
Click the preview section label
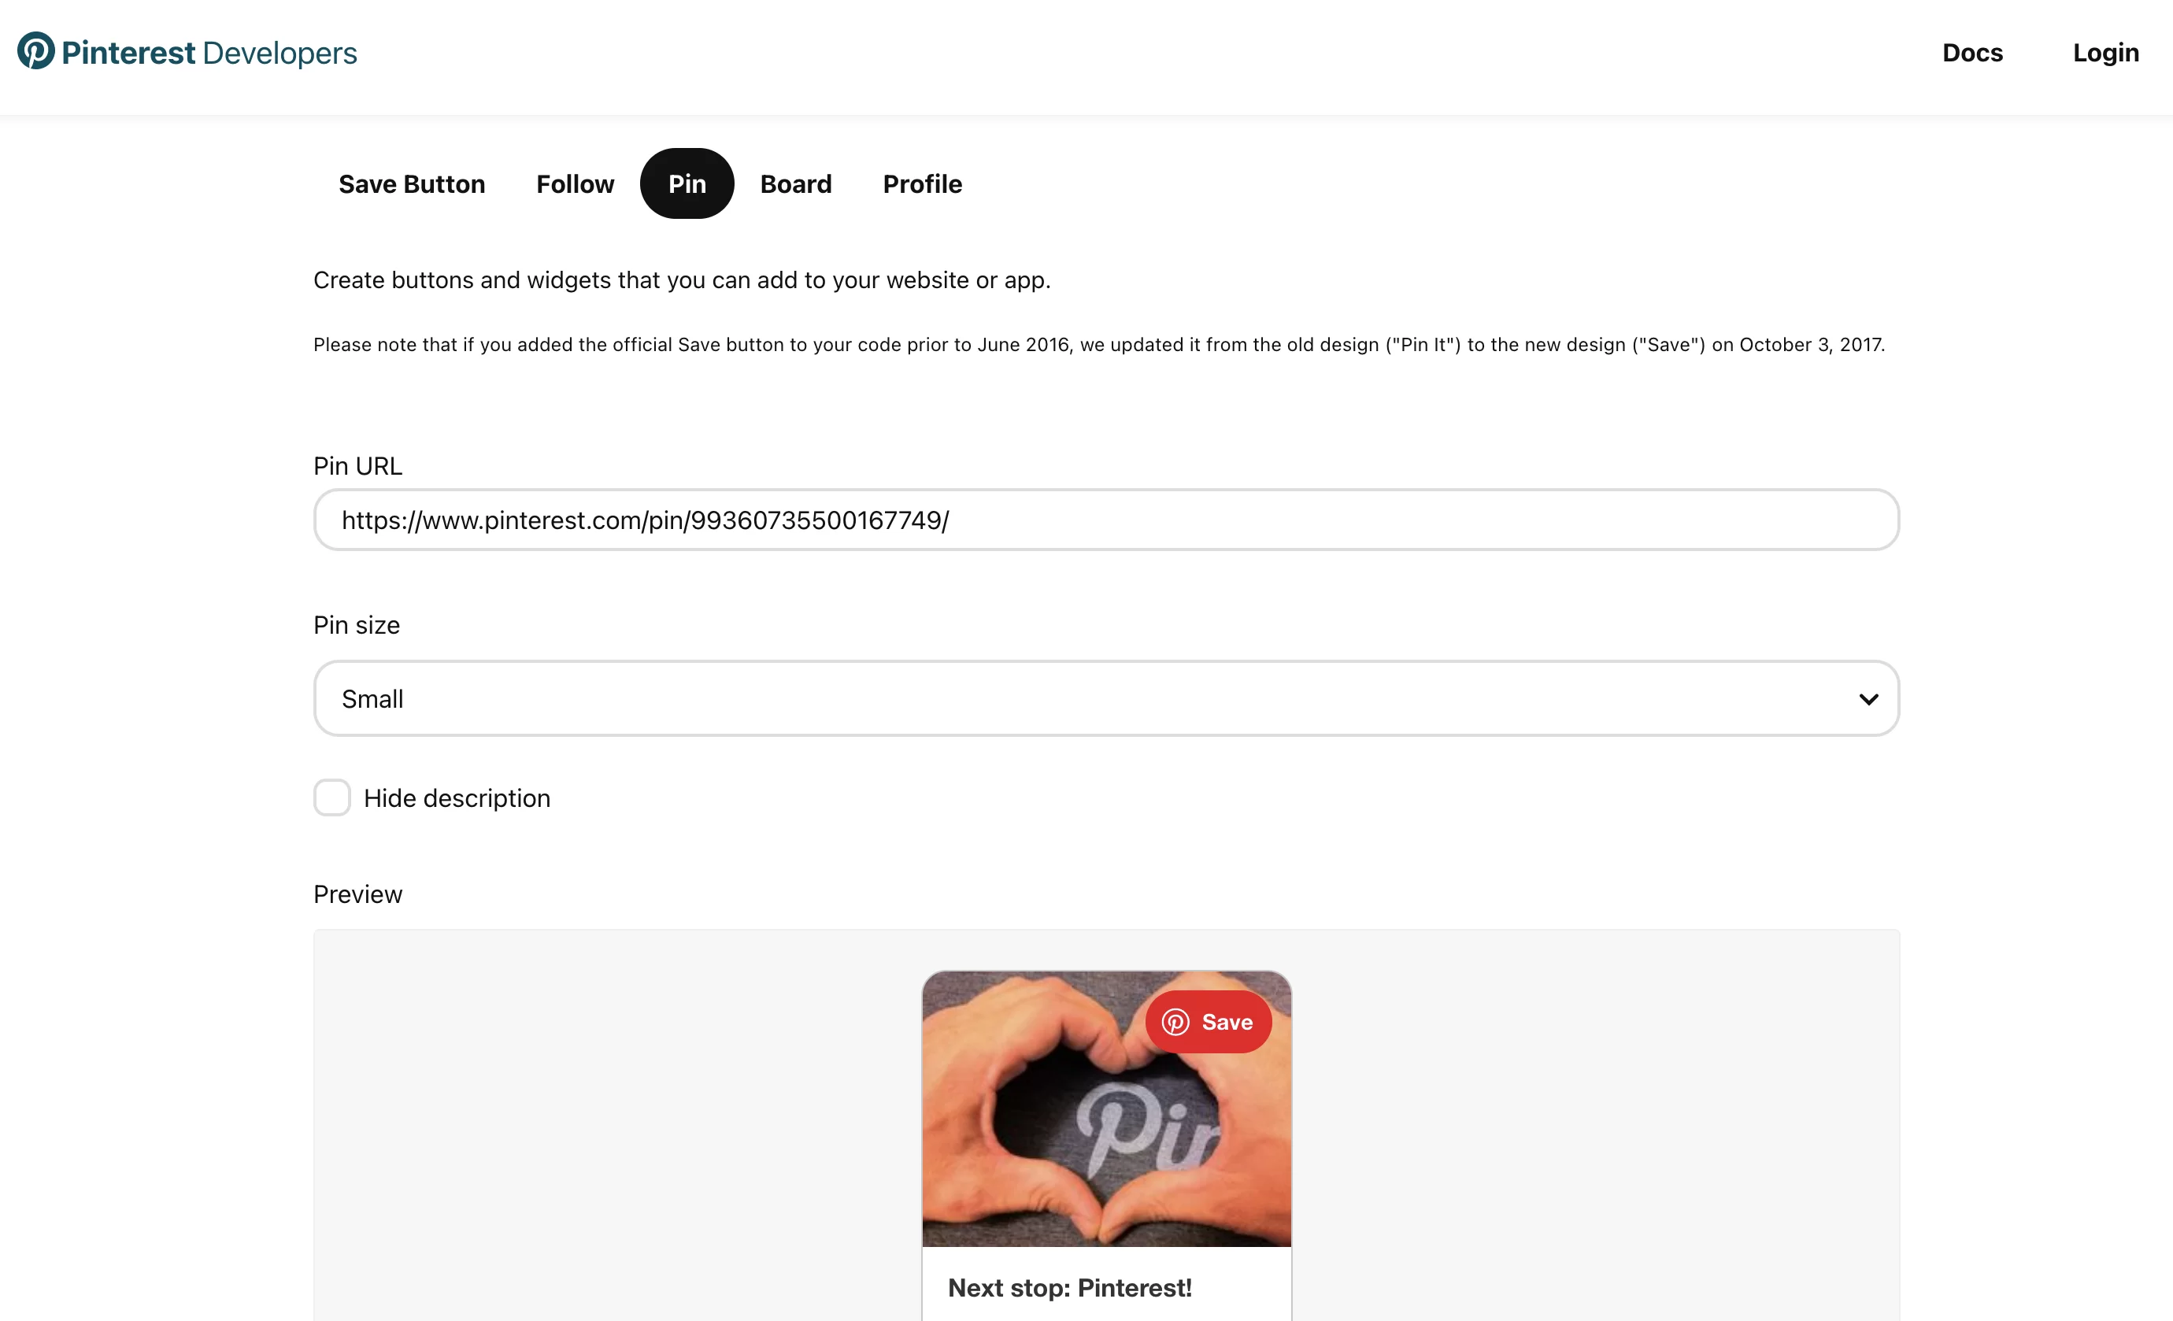tap(357, 893)
